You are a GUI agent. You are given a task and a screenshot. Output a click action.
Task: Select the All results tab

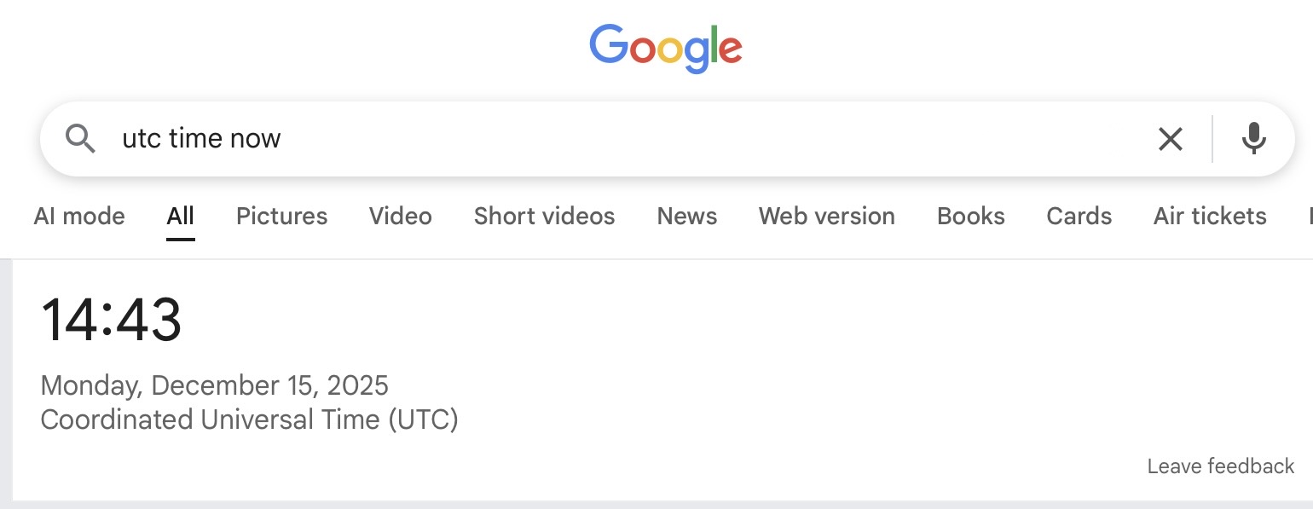(x=180, y=217)
